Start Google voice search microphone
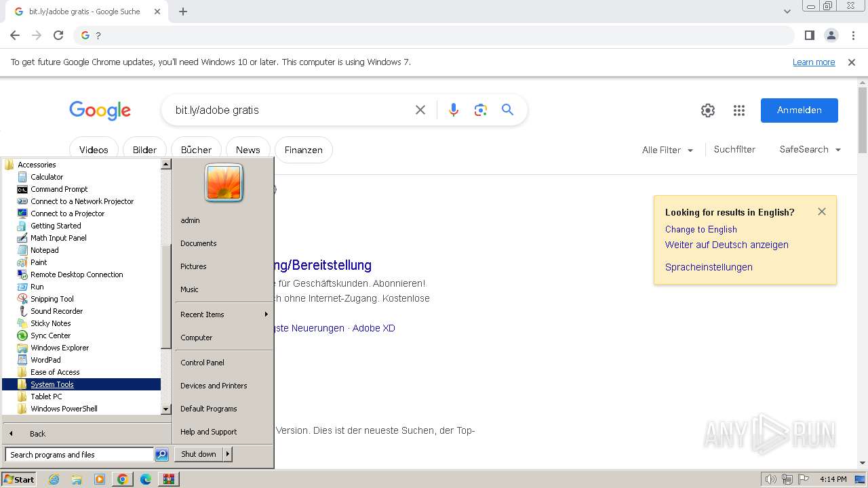Viewport: 868px width, 488px height. pyautogui.click(x=454, y=110)
